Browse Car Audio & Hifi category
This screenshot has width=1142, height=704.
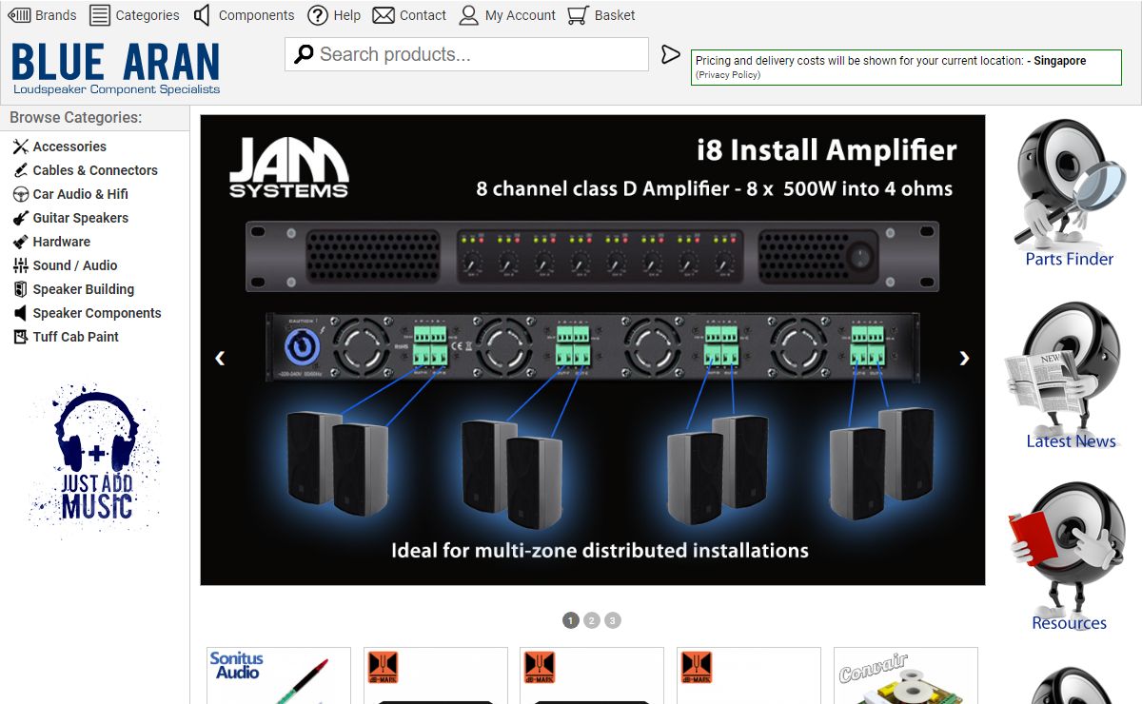(x=69, y=194)
